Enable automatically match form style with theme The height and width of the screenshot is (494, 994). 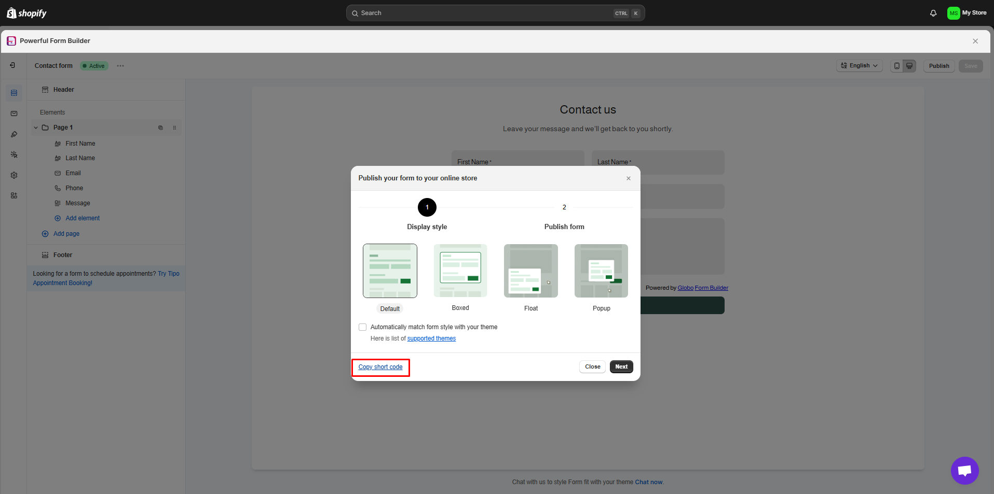tap(362, 327)
